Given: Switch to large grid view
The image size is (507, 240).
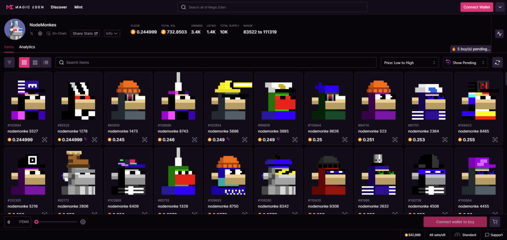Looking at the screenshot, I should (35, 63).
